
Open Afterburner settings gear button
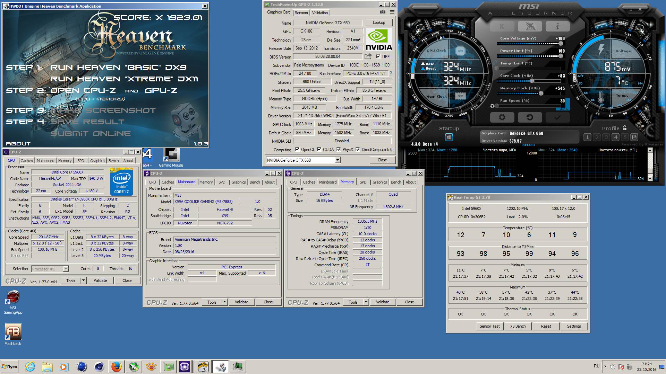click(502, 117)
